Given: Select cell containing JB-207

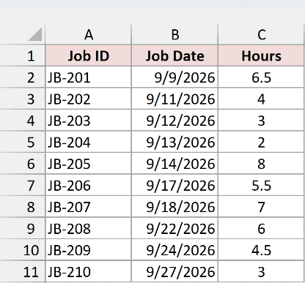Looking at the screenshot, I should [x=89, y=207].
